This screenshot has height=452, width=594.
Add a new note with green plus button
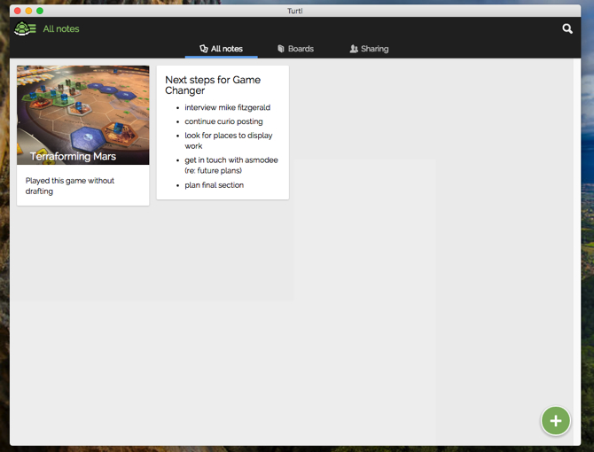[556, 421]
